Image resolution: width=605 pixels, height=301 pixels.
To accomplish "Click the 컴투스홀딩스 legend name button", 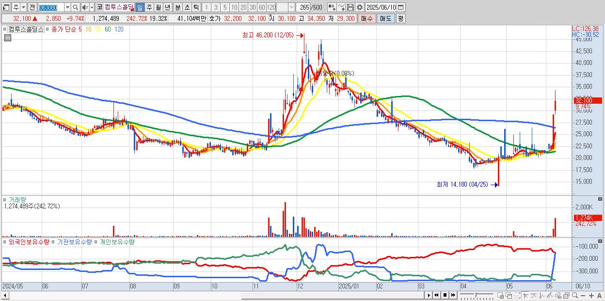I will point(26,29).
